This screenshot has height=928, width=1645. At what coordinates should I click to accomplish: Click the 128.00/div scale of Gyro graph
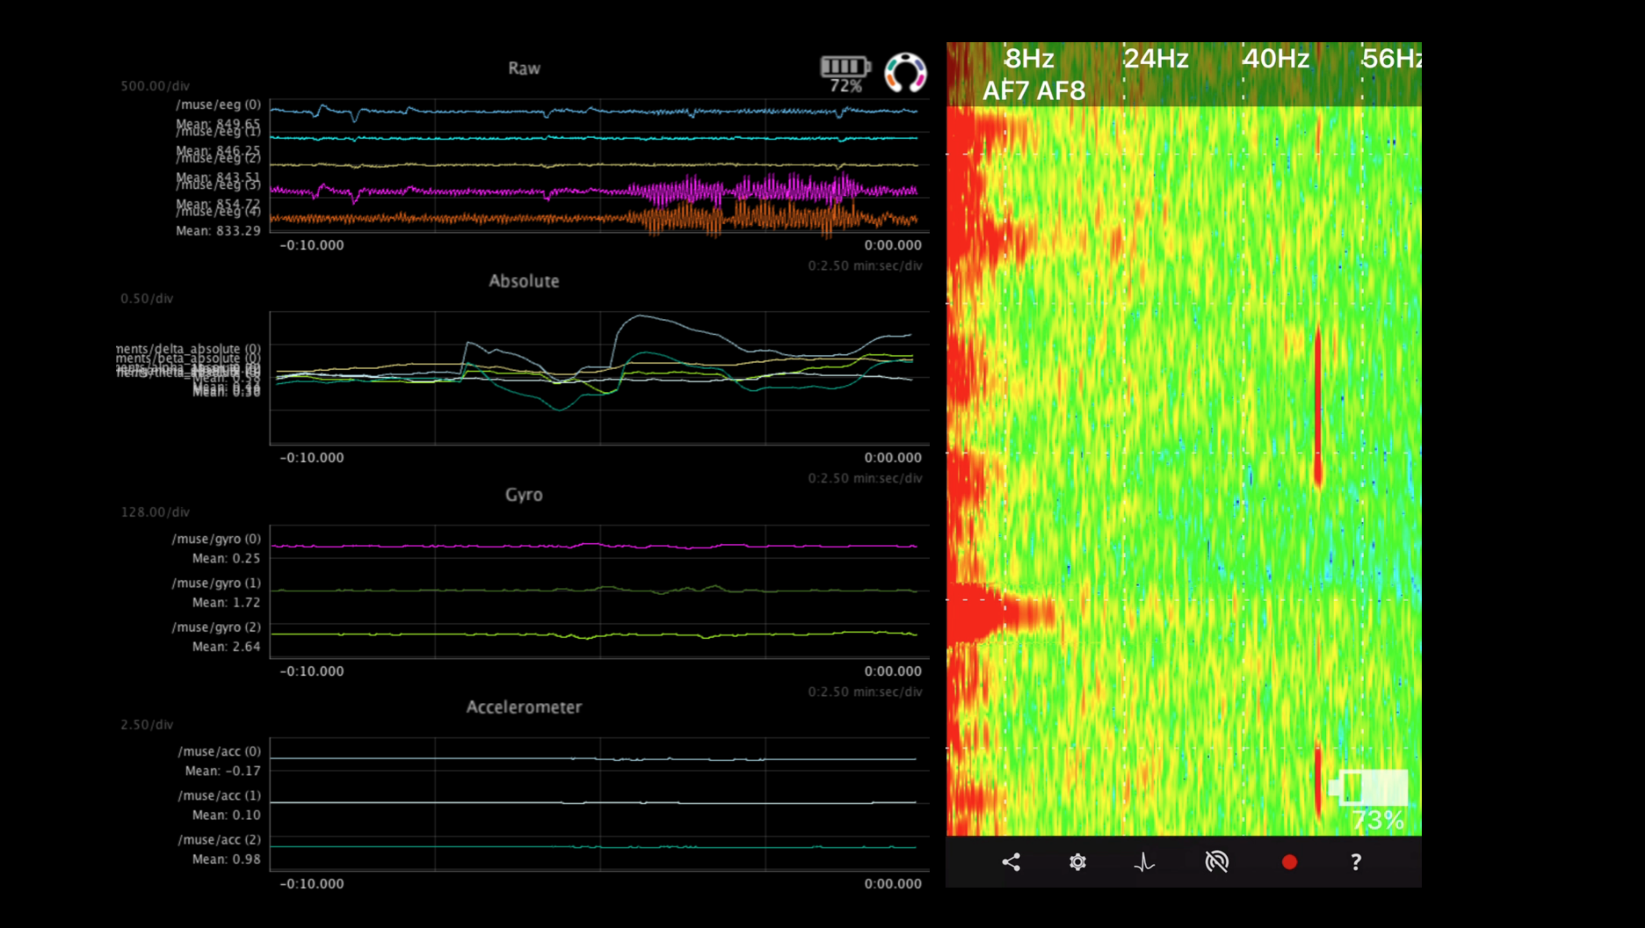pos(155,512)
